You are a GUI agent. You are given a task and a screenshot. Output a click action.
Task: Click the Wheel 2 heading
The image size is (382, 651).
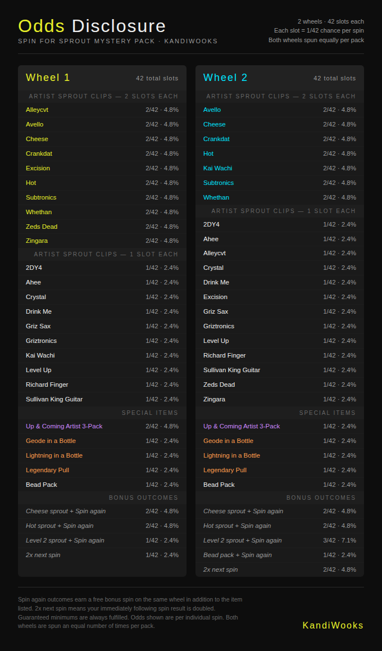225,78
